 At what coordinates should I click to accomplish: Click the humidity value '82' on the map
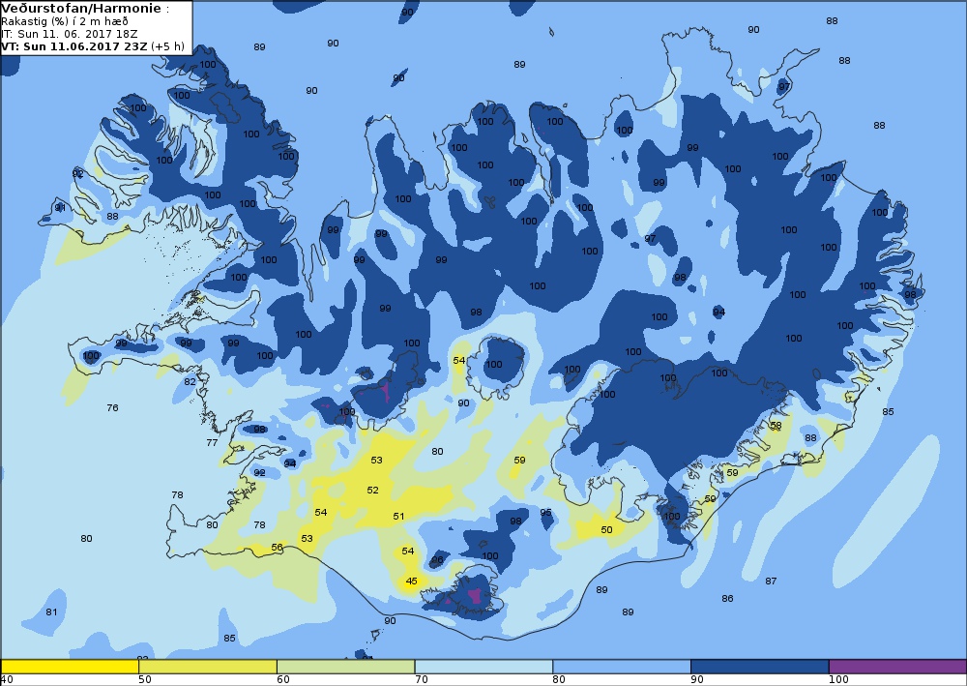(x=190, y=382)
